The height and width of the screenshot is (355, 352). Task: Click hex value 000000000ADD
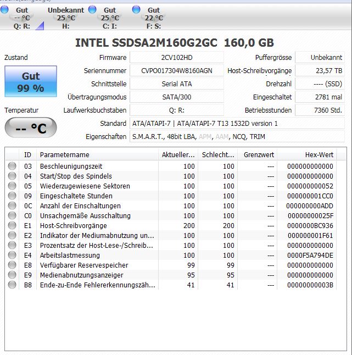[310, 206]
